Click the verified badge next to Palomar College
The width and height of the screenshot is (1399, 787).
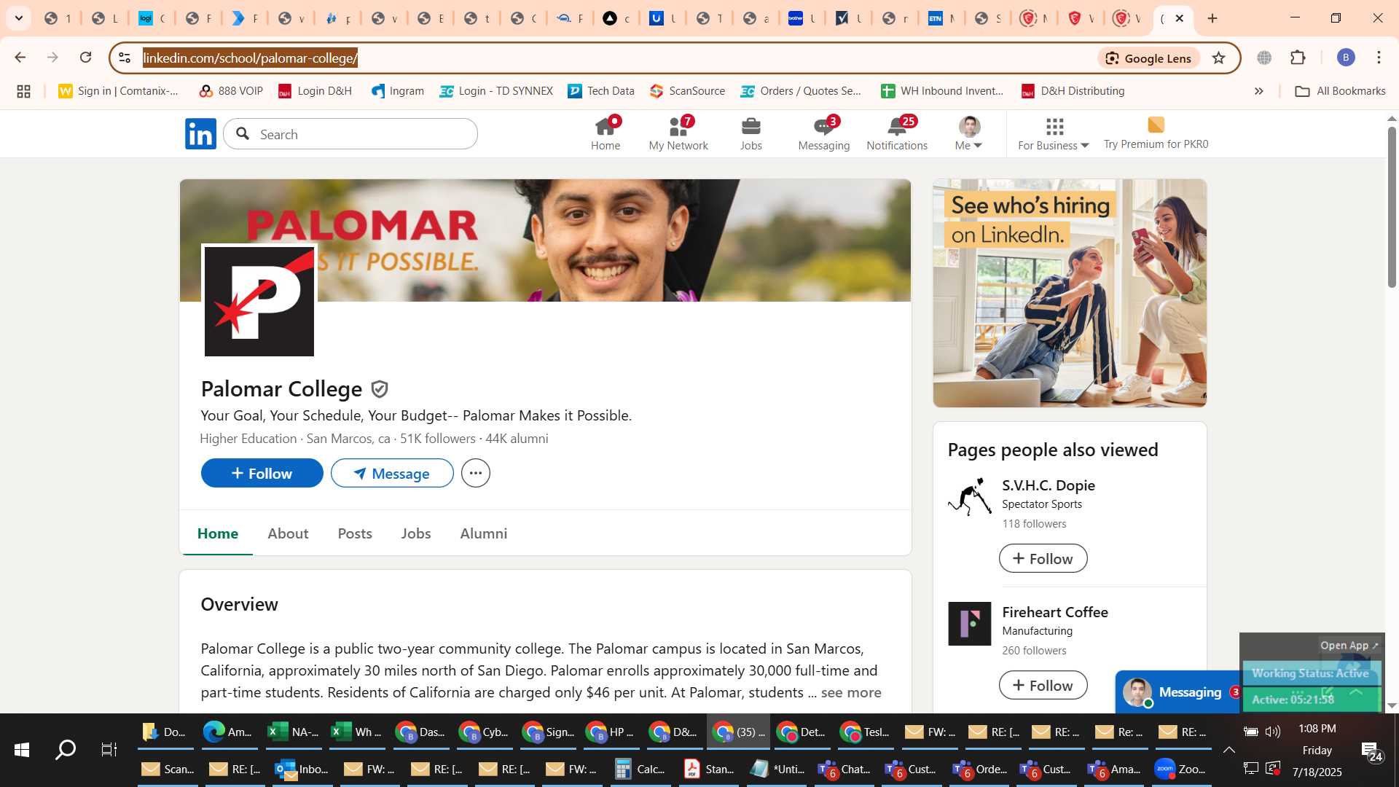pyautogui.click(x=379, y=389)
